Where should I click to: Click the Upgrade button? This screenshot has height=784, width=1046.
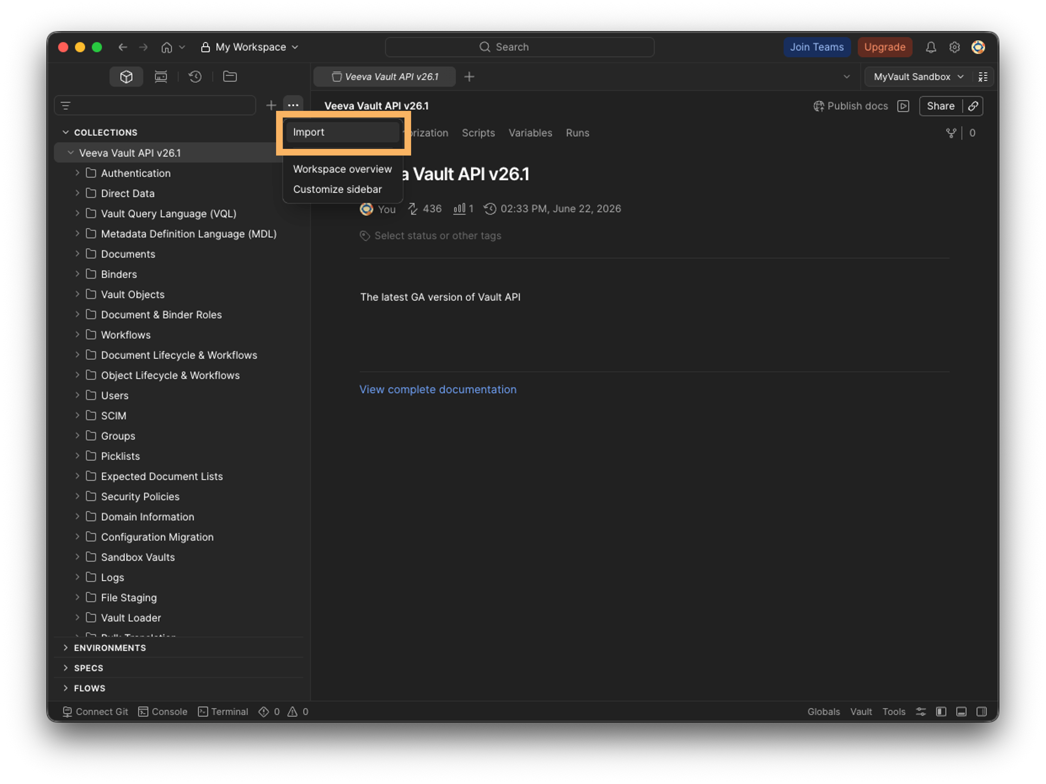click(884, 47)
